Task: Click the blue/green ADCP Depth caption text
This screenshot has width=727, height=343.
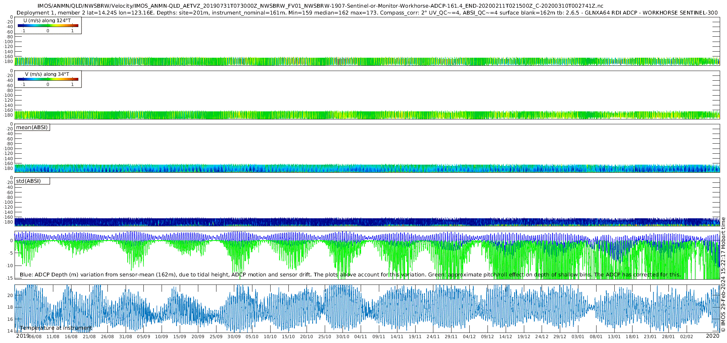Action: click(350, 275)
